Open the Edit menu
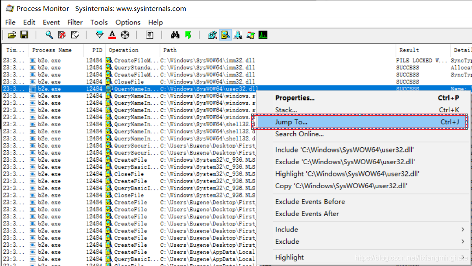472x266 pixels. (x=29, y=22)
